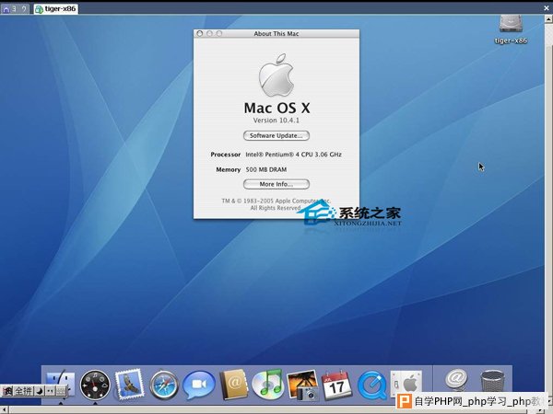Image resolution: width=553 pixels, height=414 pixels.
Task: Click the home icon in tab bar
Action: (x=6, y=9)
